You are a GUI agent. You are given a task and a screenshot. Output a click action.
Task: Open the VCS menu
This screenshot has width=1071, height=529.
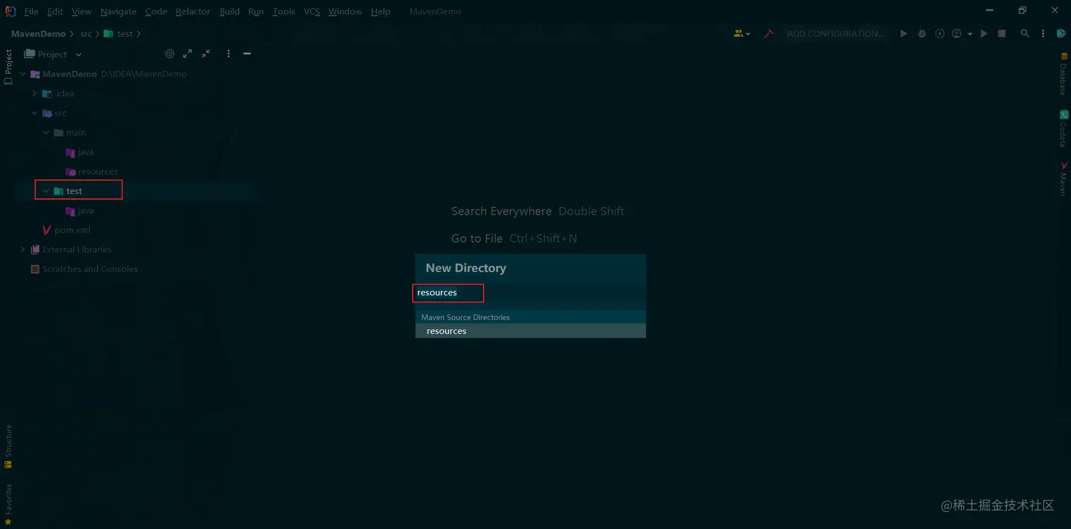click(312, 11)
